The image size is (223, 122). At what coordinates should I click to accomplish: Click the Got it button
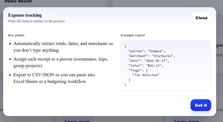click(x=201, y=105)
